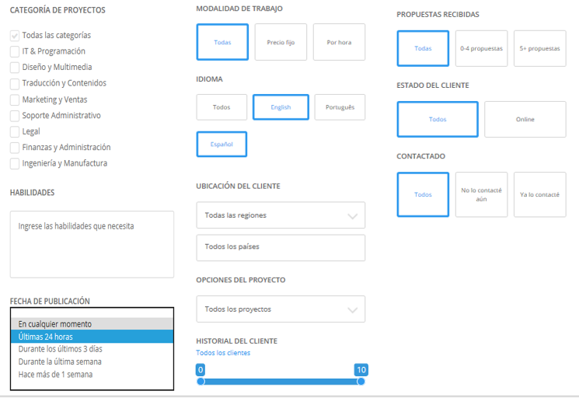The image size is (579, 398).
Task: Enable the 'Diseño y Multimedia' checkbox
Action: click(x=15, y=67)
